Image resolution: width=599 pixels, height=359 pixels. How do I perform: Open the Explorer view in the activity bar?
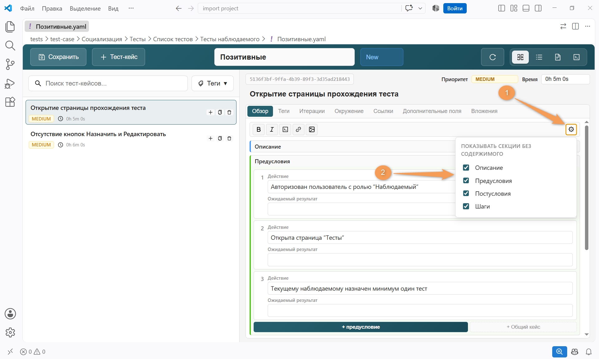(x=10, y=27)
